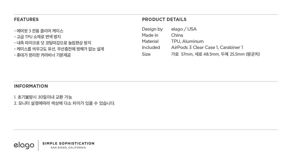Select the FEATURES heading
Image resolution: width=292 pixels, height=164 pixels.
[26, 20]
